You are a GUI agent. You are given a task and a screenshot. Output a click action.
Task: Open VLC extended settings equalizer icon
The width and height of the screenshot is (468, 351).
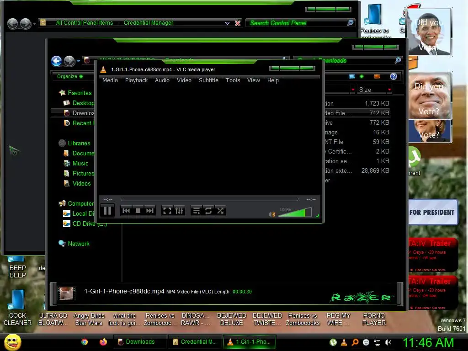click(x=179, y=211)
